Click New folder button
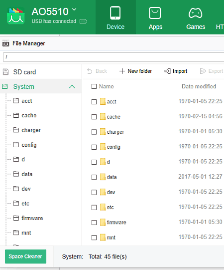224x270 pixels. pos(135,71)
